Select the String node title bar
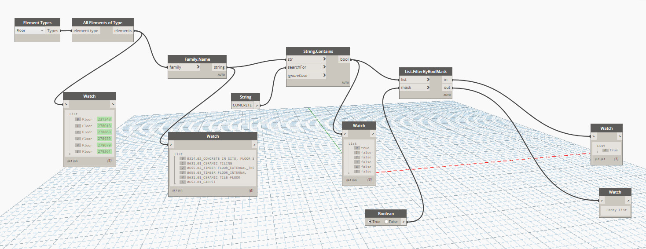 (x=246, y=97)
